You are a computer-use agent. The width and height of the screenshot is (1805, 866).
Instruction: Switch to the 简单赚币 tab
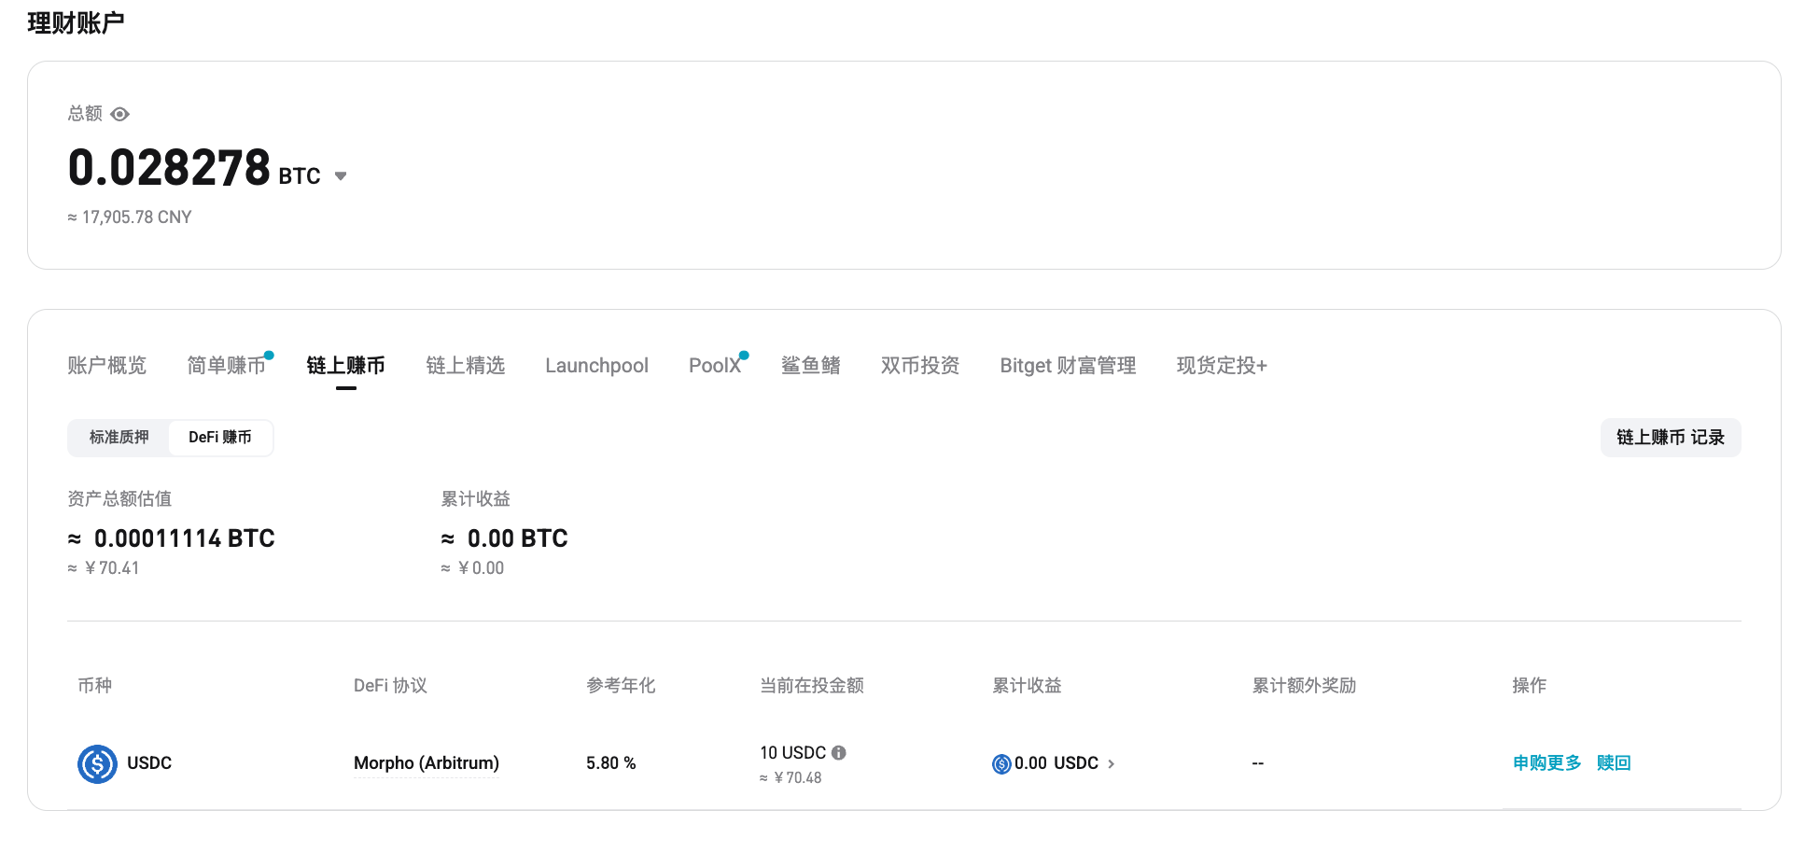(225, 365)
